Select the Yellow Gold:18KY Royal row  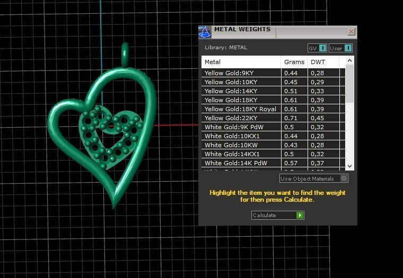click(x=273, y=109)
